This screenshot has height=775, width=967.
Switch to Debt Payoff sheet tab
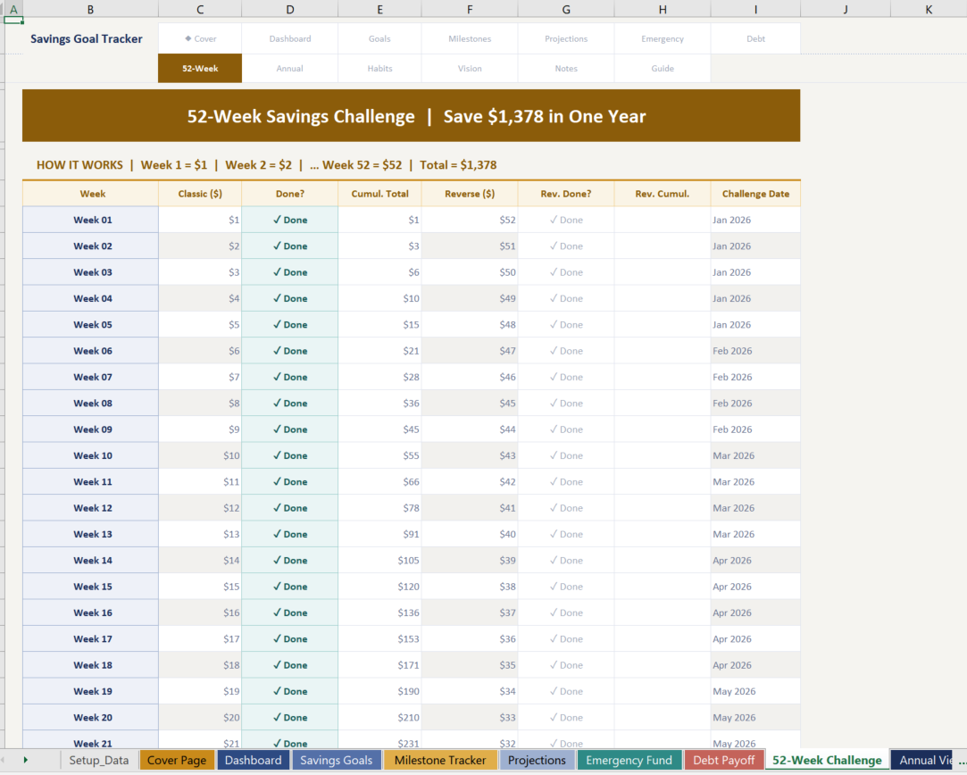coord(723,760)
